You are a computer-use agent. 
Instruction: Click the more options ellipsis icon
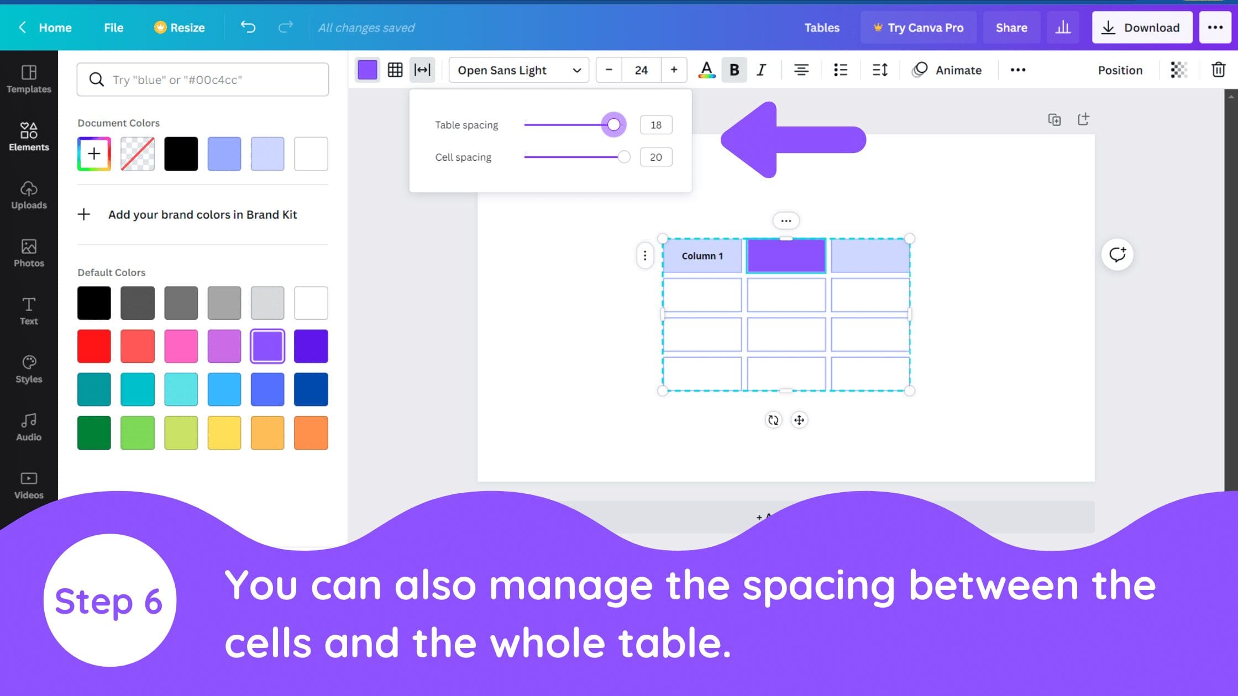pos(1018,70)
